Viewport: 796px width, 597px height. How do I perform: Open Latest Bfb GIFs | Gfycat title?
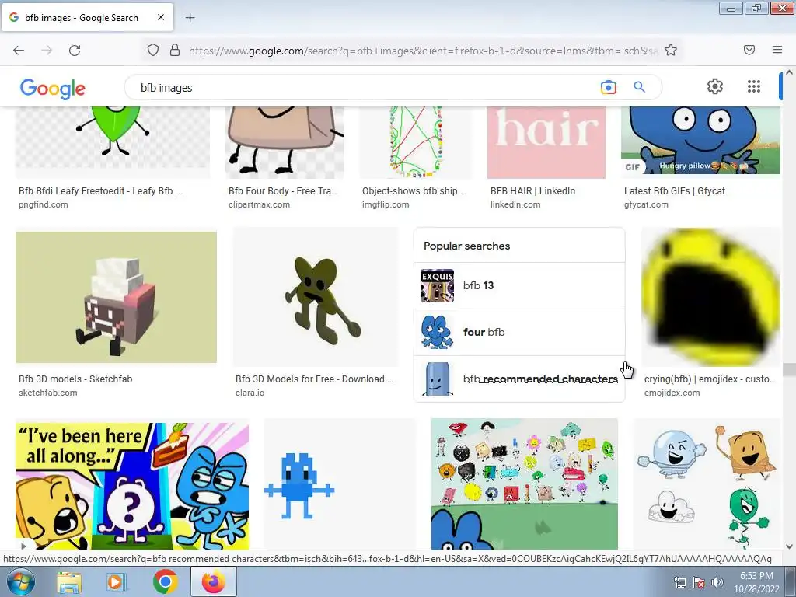click(x=675, y=191)
